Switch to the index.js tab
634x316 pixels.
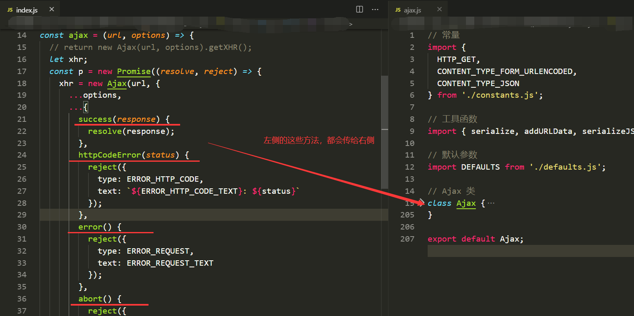[30, 10]
